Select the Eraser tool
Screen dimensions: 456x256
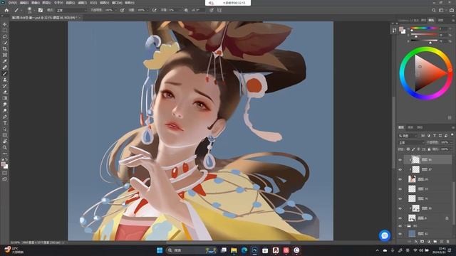tap(5, 92)
